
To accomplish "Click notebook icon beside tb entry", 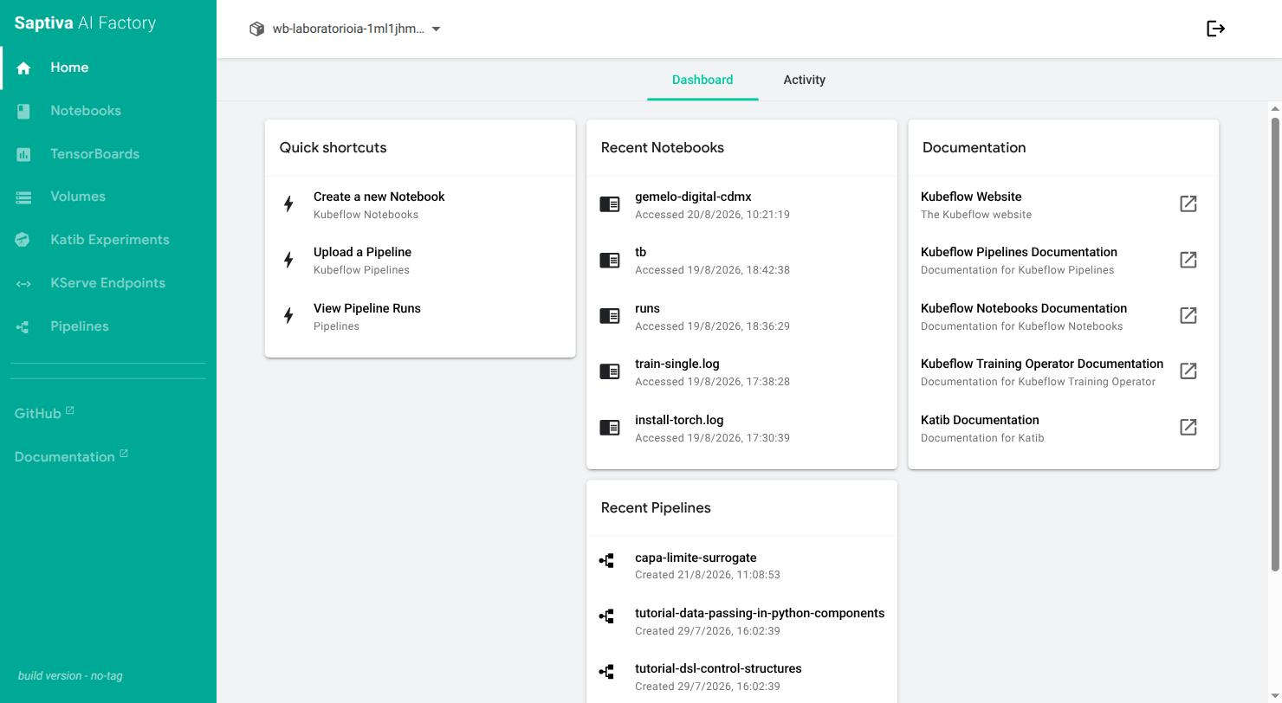I will point(610,260).
